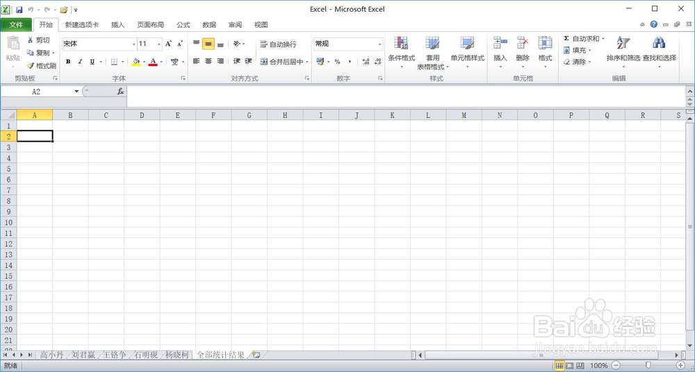695x372 pixels.
Task: Open Number group dialog launcher
Action: [x=380, y=78]
